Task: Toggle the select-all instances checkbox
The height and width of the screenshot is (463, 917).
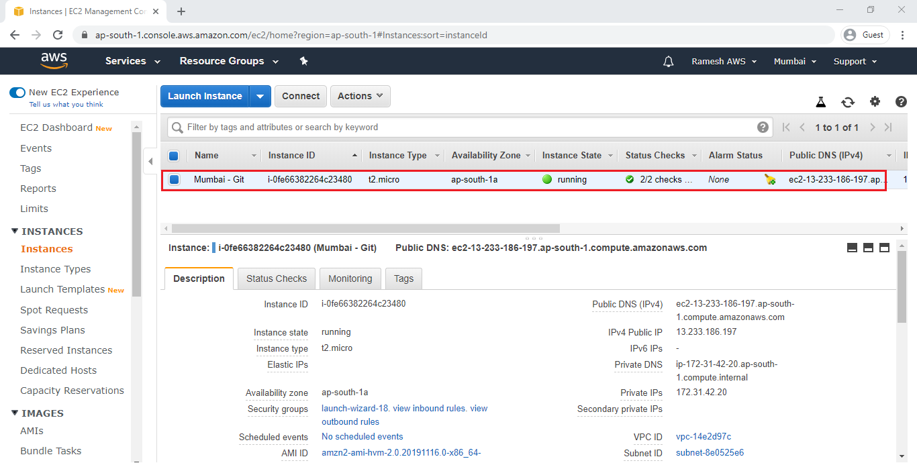Action: [x=174, y=155]
